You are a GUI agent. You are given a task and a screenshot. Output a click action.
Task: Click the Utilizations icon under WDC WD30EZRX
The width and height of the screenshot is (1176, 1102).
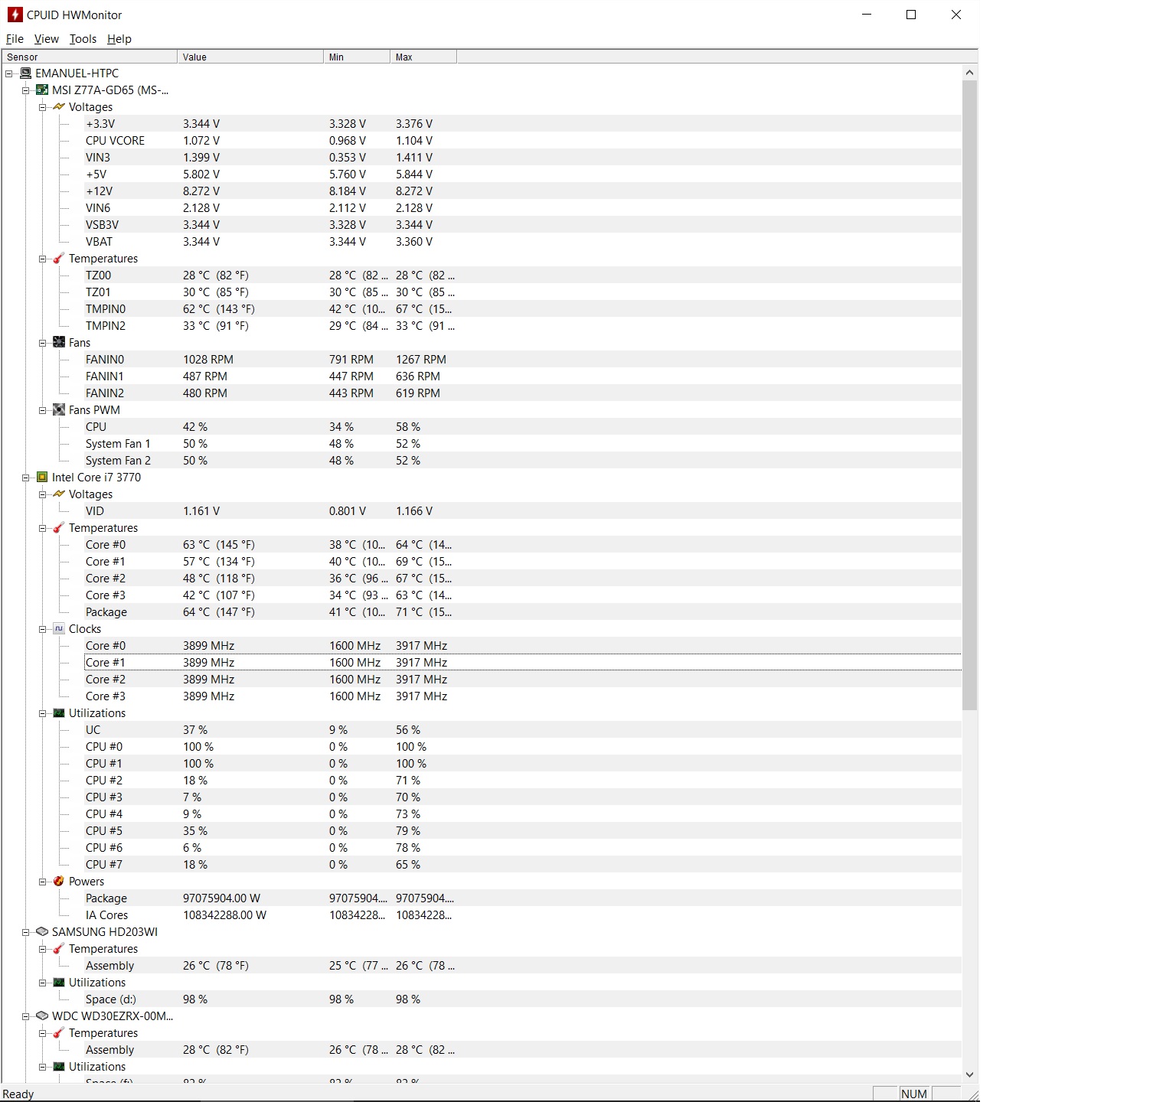pos(59,1067)
